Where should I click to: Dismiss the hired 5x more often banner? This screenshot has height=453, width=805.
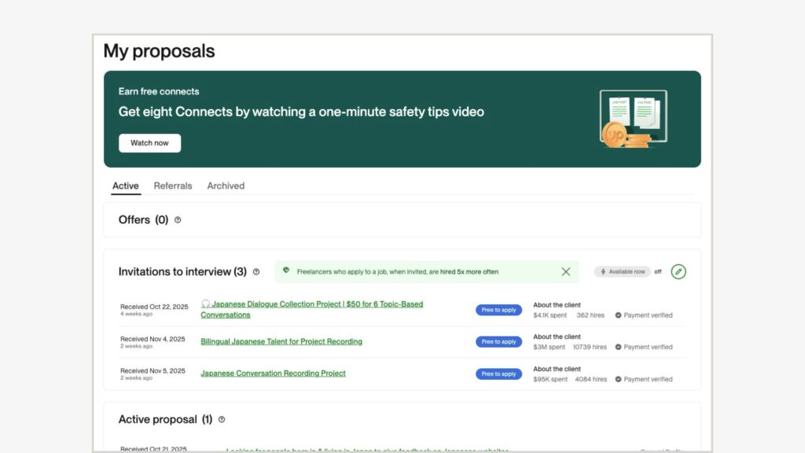pyautogui.click(x=565, y=272)
